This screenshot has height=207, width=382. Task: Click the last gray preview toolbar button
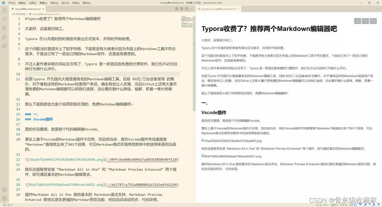click(x=373, y=21)
